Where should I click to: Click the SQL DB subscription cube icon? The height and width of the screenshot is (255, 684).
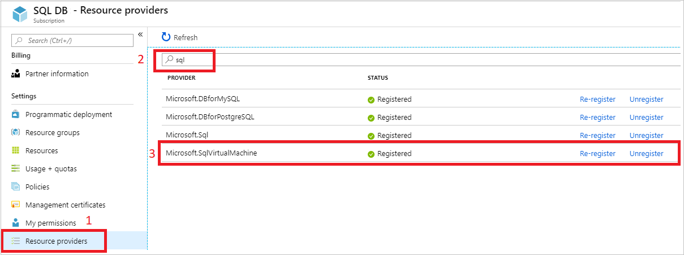coord(20,14)
